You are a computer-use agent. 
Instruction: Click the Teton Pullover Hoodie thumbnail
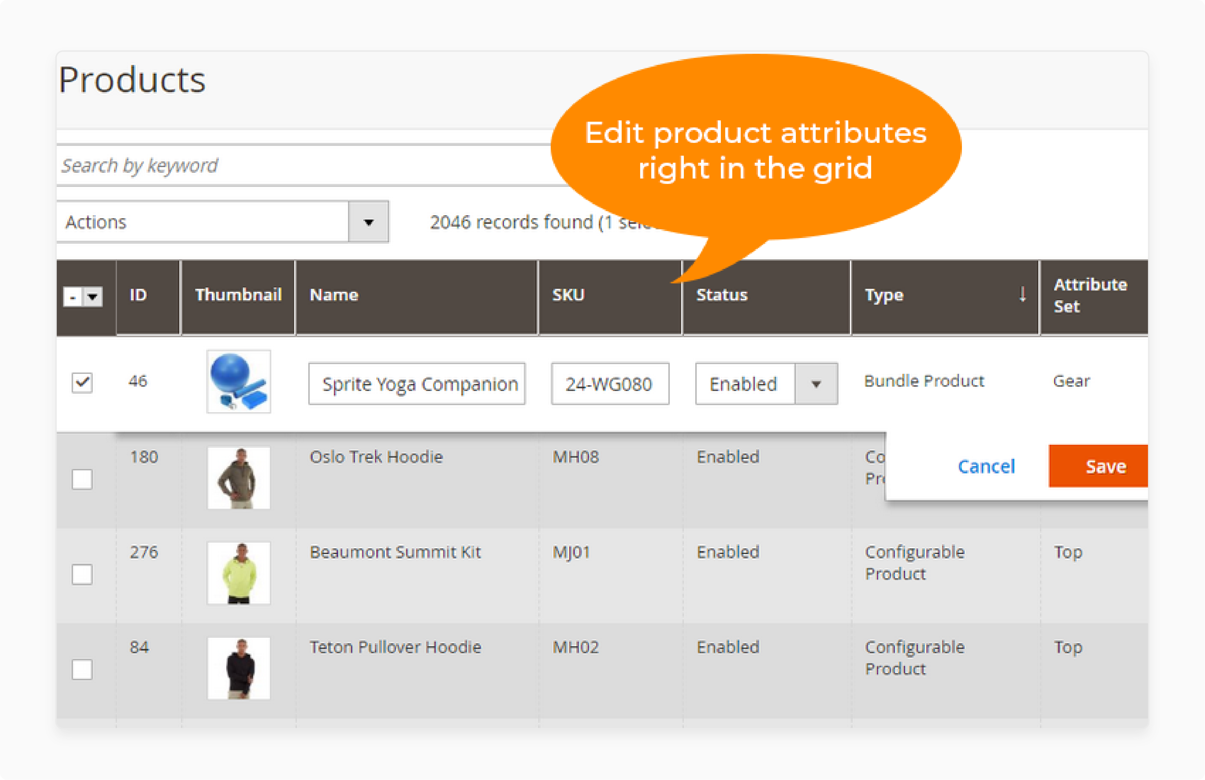click(x=238, y=668)
